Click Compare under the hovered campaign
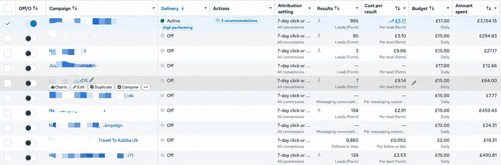Viewport: 501px width, 165px height. 128,87
